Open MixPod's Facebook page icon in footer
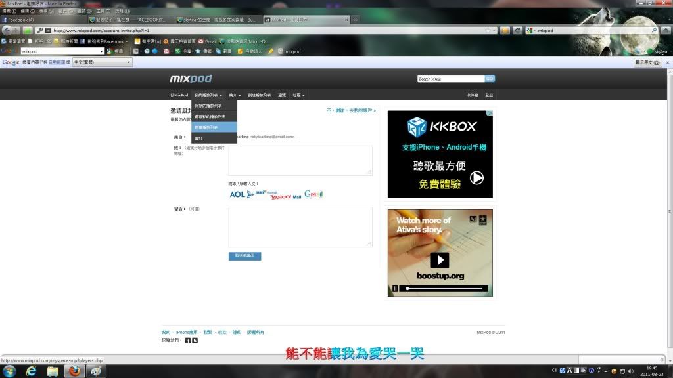 (x=187, y=341)
